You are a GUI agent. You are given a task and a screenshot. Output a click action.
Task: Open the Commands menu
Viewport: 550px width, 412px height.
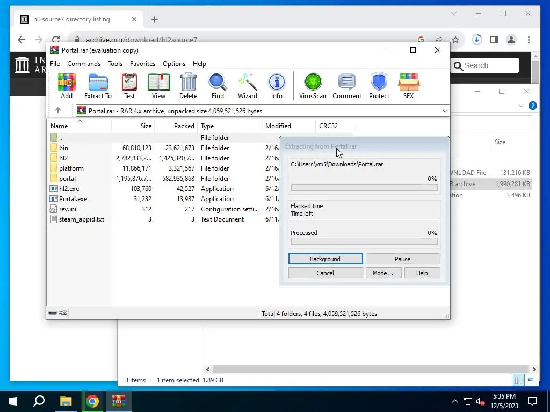(84, 64)
